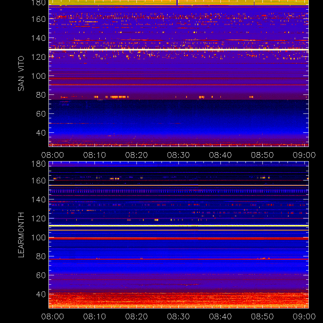Click the 160 frequency label on Learmonth plot
The image size is (323, 323).
pyautogui.click(x=38, y=180)
